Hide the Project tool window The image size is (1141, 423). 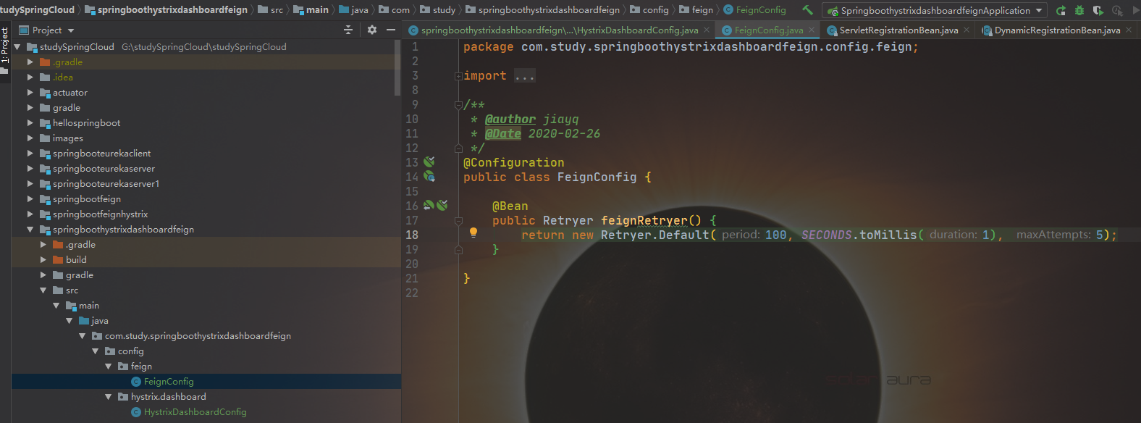(x=391, y=30)
